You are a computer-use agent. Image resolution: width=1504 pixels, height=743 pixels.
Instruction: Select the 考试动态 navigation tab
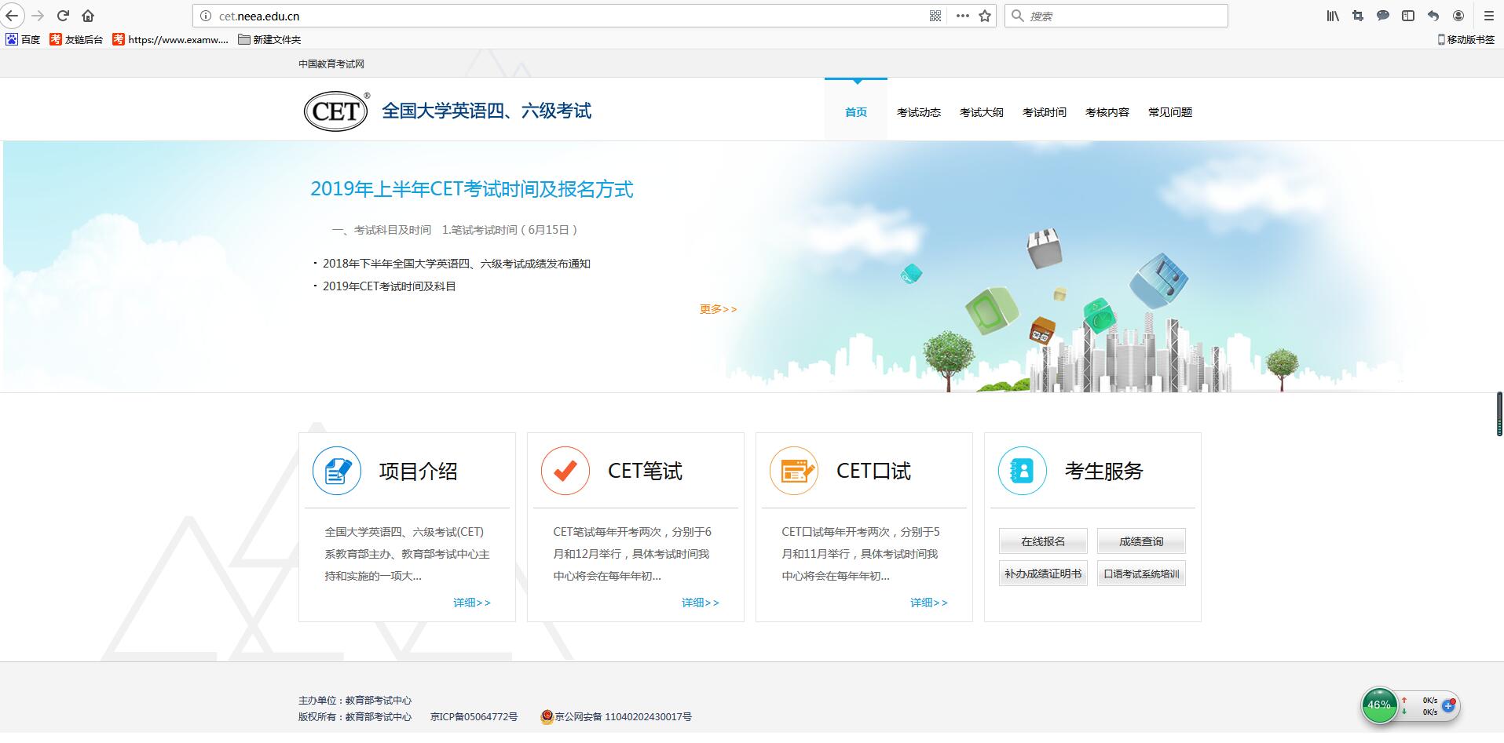(x=919, y=112)
